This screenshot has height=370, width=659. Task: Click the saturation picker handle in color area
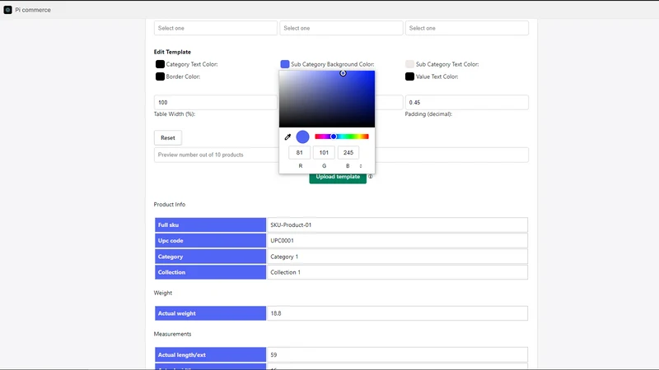tap(343, 73)
